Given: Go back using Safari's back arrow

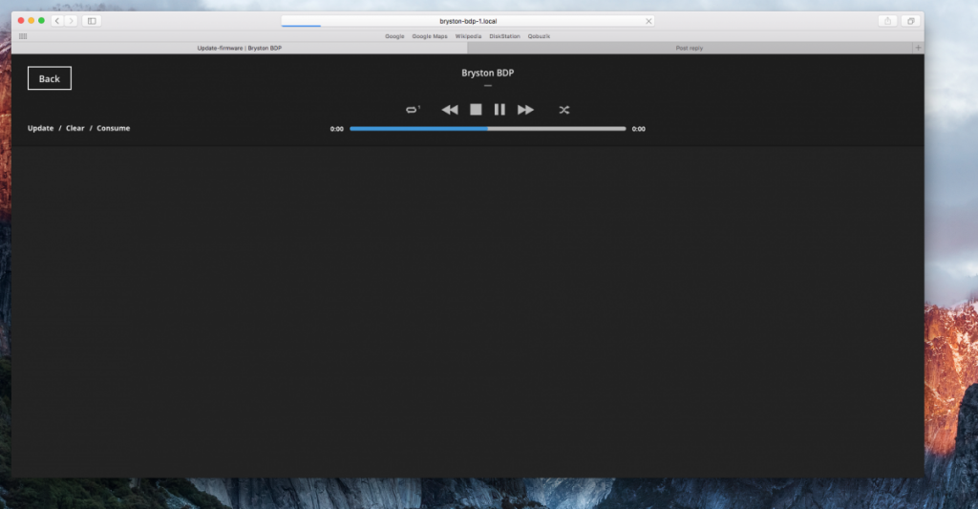Looking at the screenshot, I should pos(56,21).
